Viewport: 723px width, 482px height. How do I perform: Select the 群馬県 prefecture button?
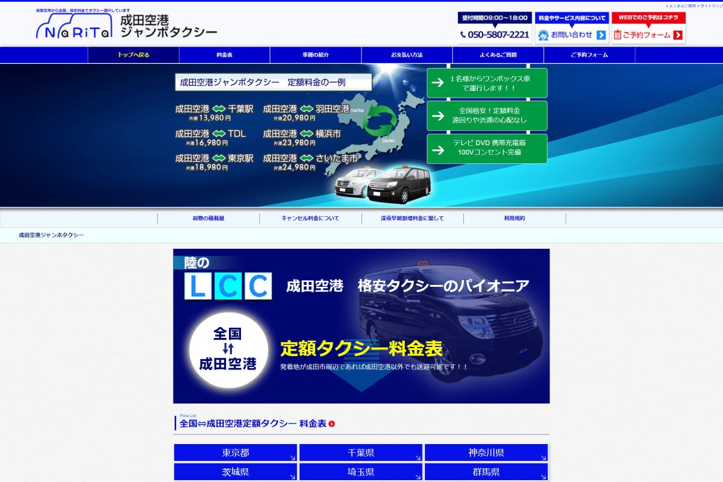[486, 472]
